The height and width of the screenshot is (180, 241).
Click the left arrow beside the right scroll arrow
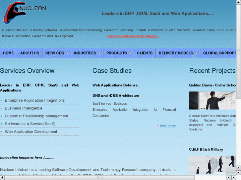[x=229, y=178]
